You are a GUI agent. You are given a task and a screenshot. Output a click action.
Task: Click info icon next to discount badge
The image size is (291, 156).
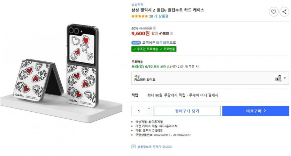[171, 34]
